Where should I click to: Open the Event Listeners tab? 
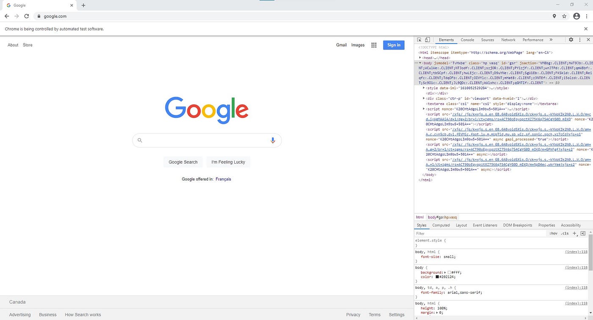click(x=485, y=225)
